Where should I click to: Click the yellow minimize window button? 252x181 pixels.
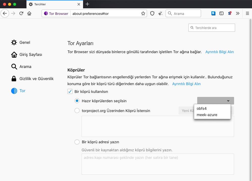(10, 4)
